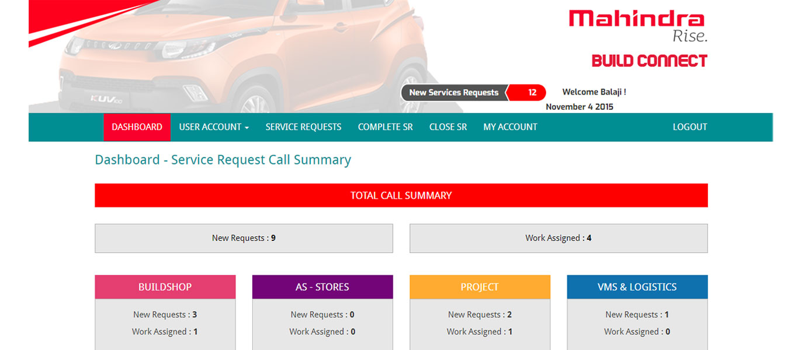This screenshot has width=798, height=350.
Task: Open the COMPLETE SR page
Action: click(386, 127)
